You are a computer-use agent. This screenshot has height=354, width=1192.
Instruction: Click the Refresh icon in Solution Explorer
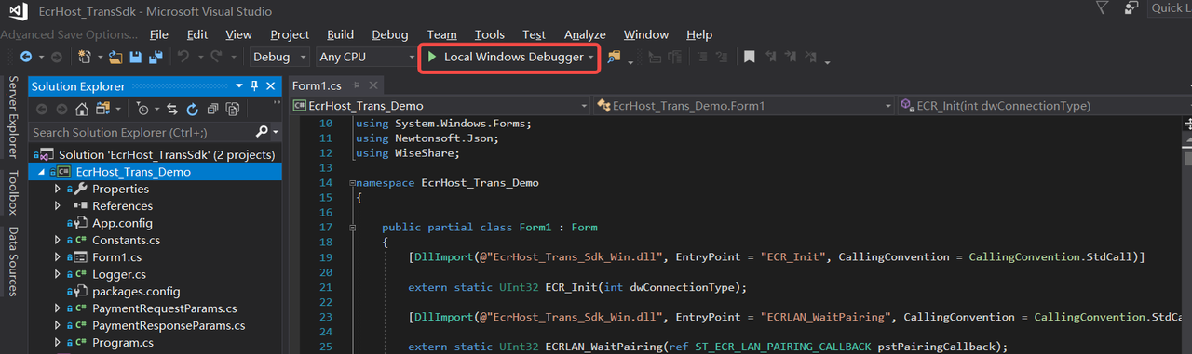pos(193,109)
